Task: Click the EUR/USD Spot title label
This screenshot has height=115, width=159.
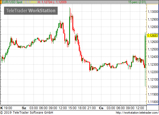Action: click(12, 2)
